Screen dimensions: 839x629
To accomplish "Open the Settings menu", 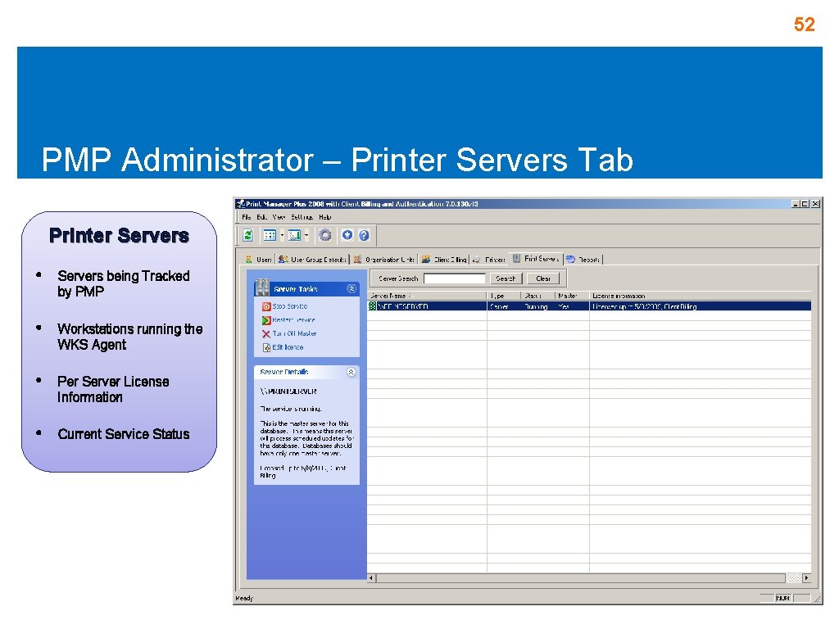I will (302, 217).
